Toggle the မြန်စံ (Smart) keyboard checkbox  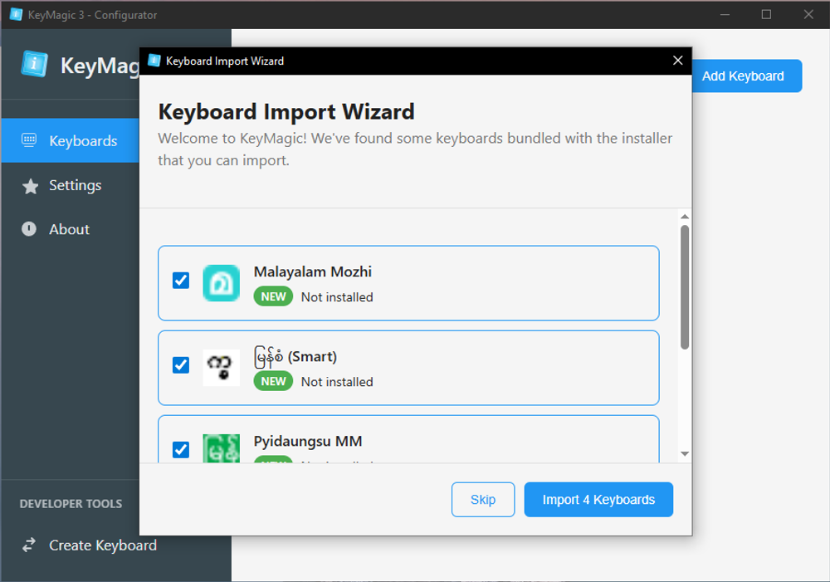[180, 364]
